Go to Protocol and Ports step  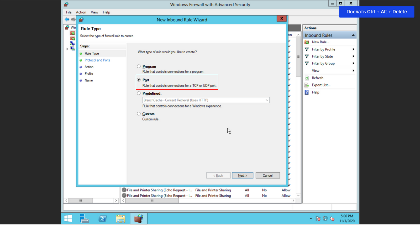(97, 60)
